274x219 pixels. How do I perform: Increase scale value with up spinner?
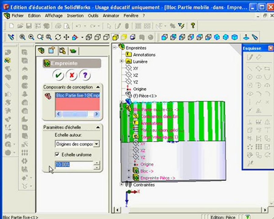click(97, 163)
